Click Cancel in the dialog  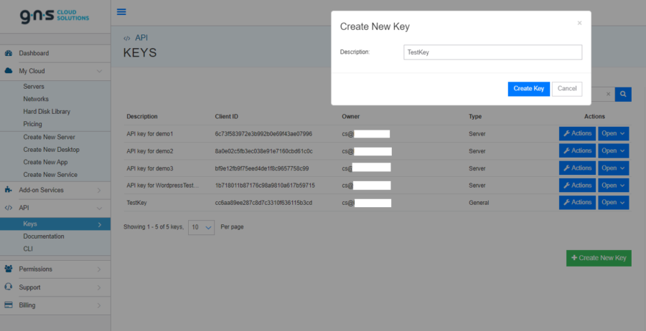coord(567,89)
